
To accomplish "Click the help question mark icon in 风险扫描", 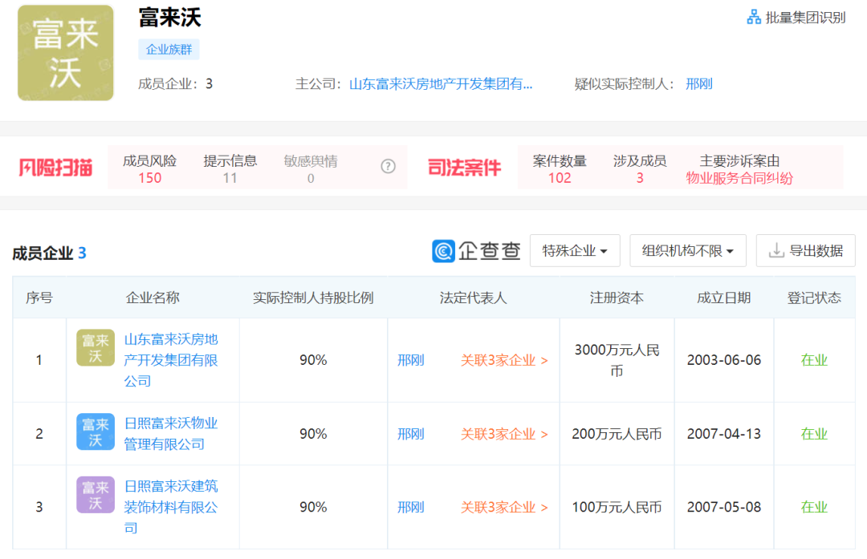I will [x=389, y=166].
